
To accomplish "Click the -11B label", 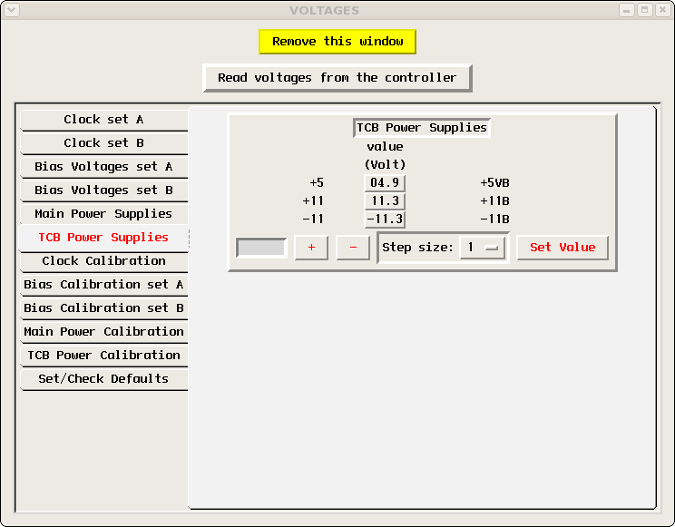I will pyautogui.click(x=495, y=220).
